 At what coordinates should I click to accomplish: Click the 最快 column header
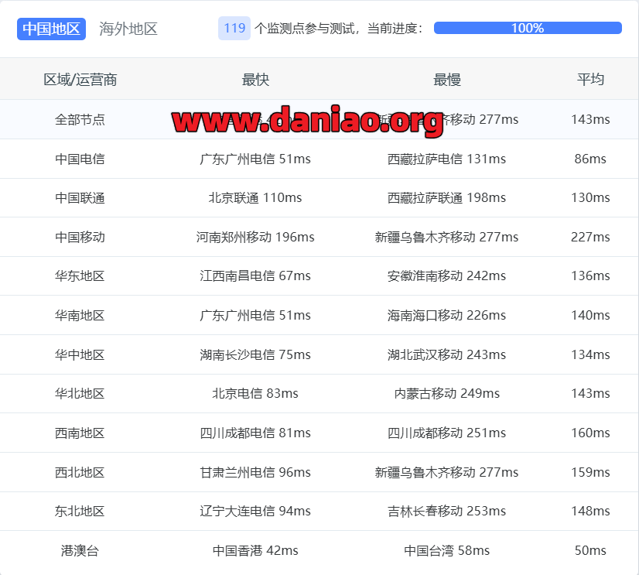point(255,80)
